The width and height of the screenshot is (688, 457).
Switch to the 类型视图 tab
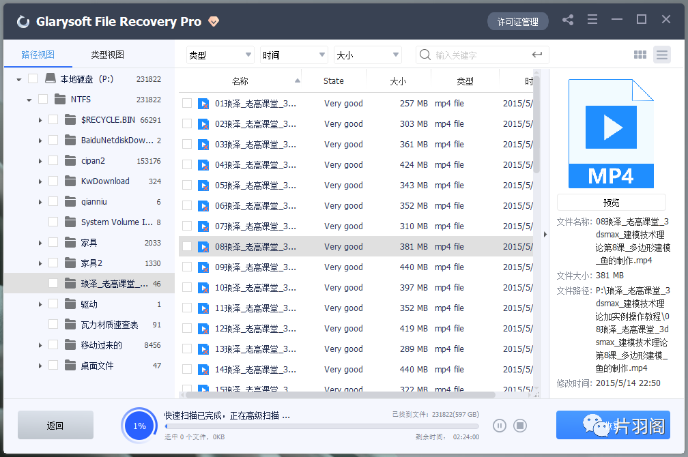[x=108, y=55]
